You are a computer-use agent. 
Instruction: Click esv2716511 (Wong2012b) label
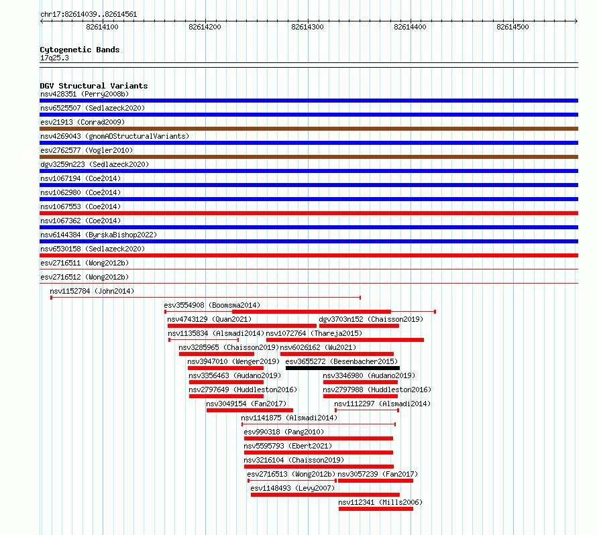point(85,263)
